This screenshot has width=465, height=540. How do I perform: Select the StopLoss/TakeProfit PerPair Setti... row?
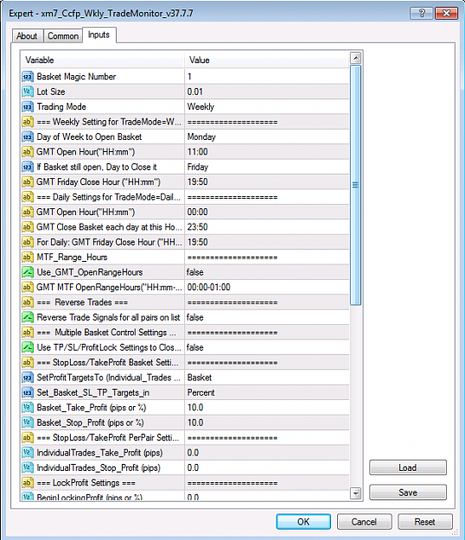click(185, 438)
